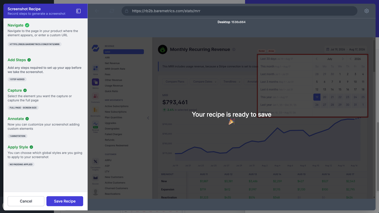The width and height of the screenshot is (379, 213).
Task: Choose the This year preset
Action: click(x=274, y=97)
